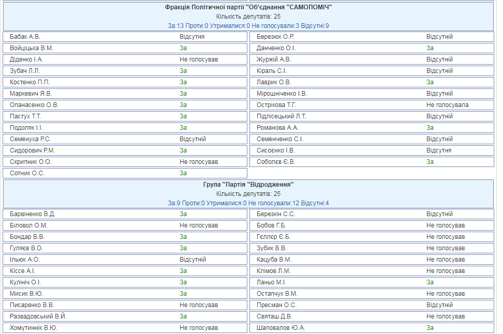Select the name Мірошніченко І.В.
This screenshot has height=334, width=503.
coord(282,94)
